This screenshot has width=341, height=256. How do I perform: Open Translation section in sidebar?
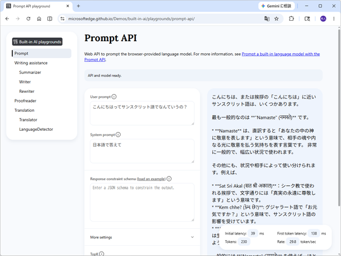25,110
